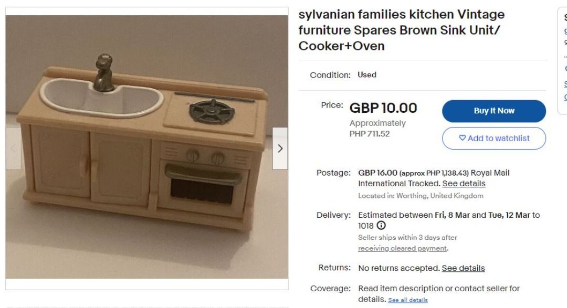
Task: Follow the receiving cleared payment link
Action: point(403,248)
